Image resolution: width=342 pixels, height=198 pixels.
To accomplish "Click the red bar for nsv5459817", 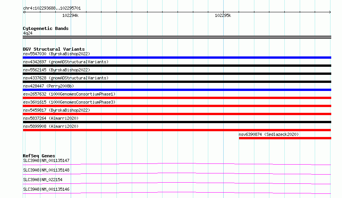I will [177, 114].
